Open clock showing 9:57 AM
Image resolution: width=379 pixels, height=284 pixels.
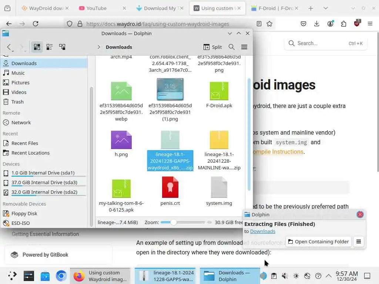coord(346,276)
